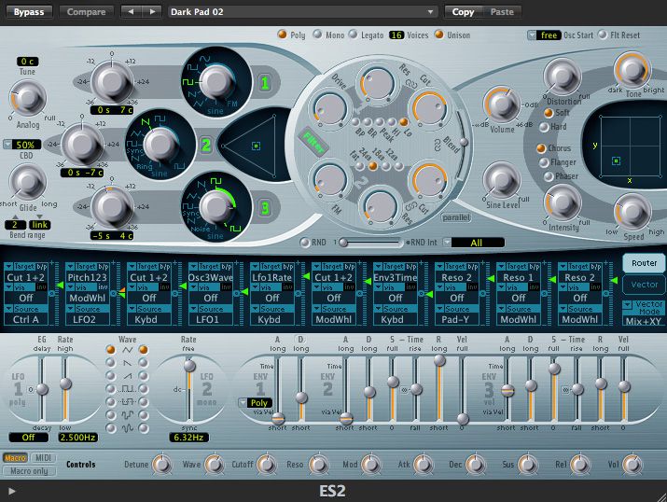Viewport: 667px width, 502px height.
Task: Enable Poly voice mode
Action: point(282,34)
